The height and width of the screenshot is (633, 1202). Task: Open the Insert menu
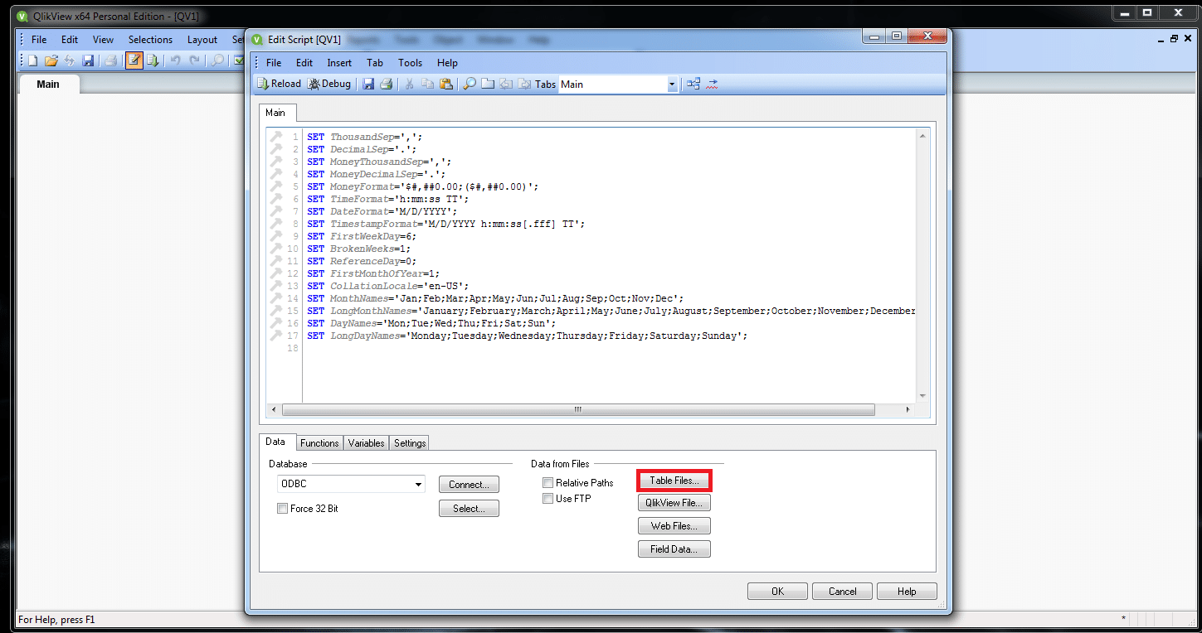tap(339, 62)
